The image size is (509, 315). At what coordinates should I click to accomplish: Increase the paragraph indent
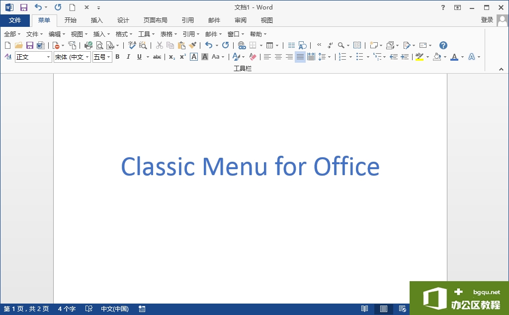(405, 57)
